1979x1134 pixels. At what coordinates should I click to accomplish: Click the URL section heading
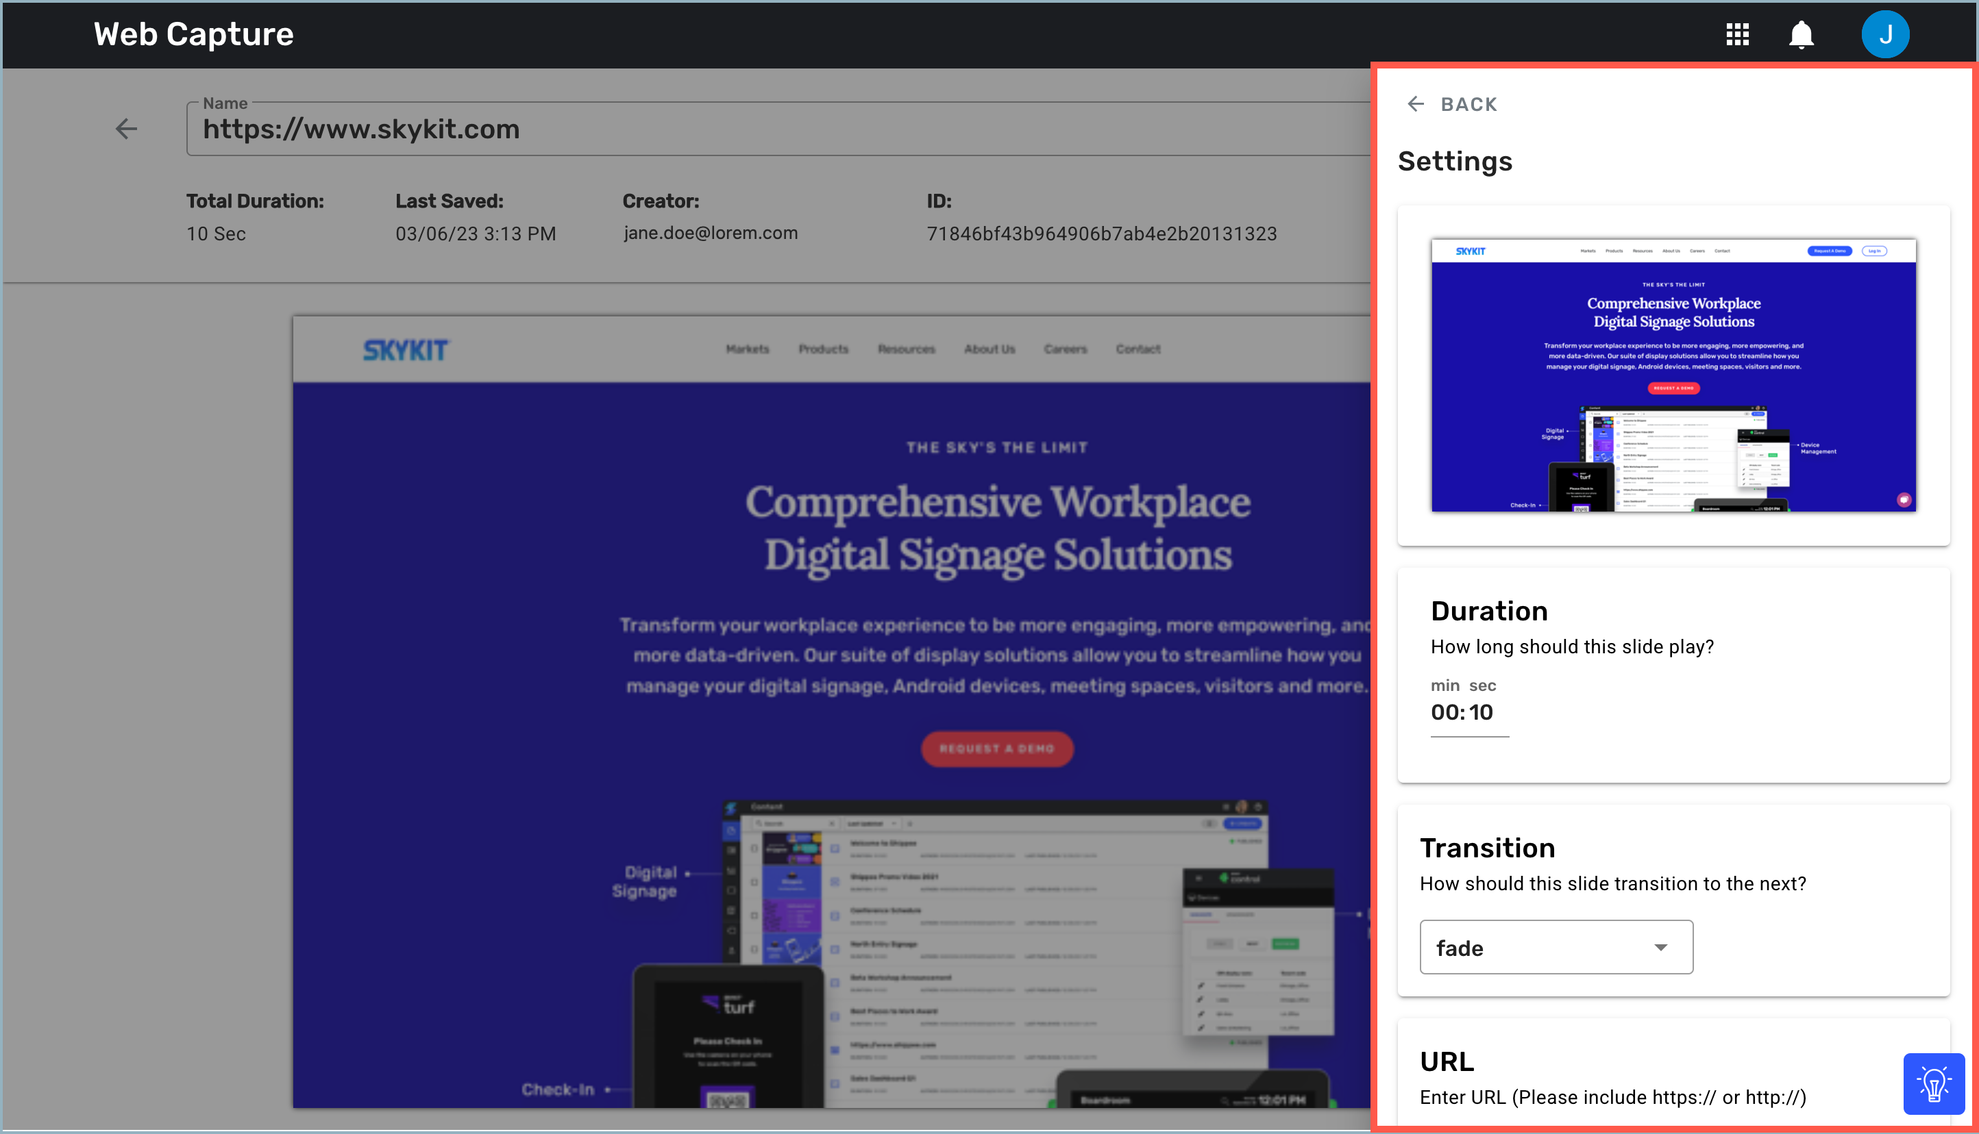coord(1447,1061)
